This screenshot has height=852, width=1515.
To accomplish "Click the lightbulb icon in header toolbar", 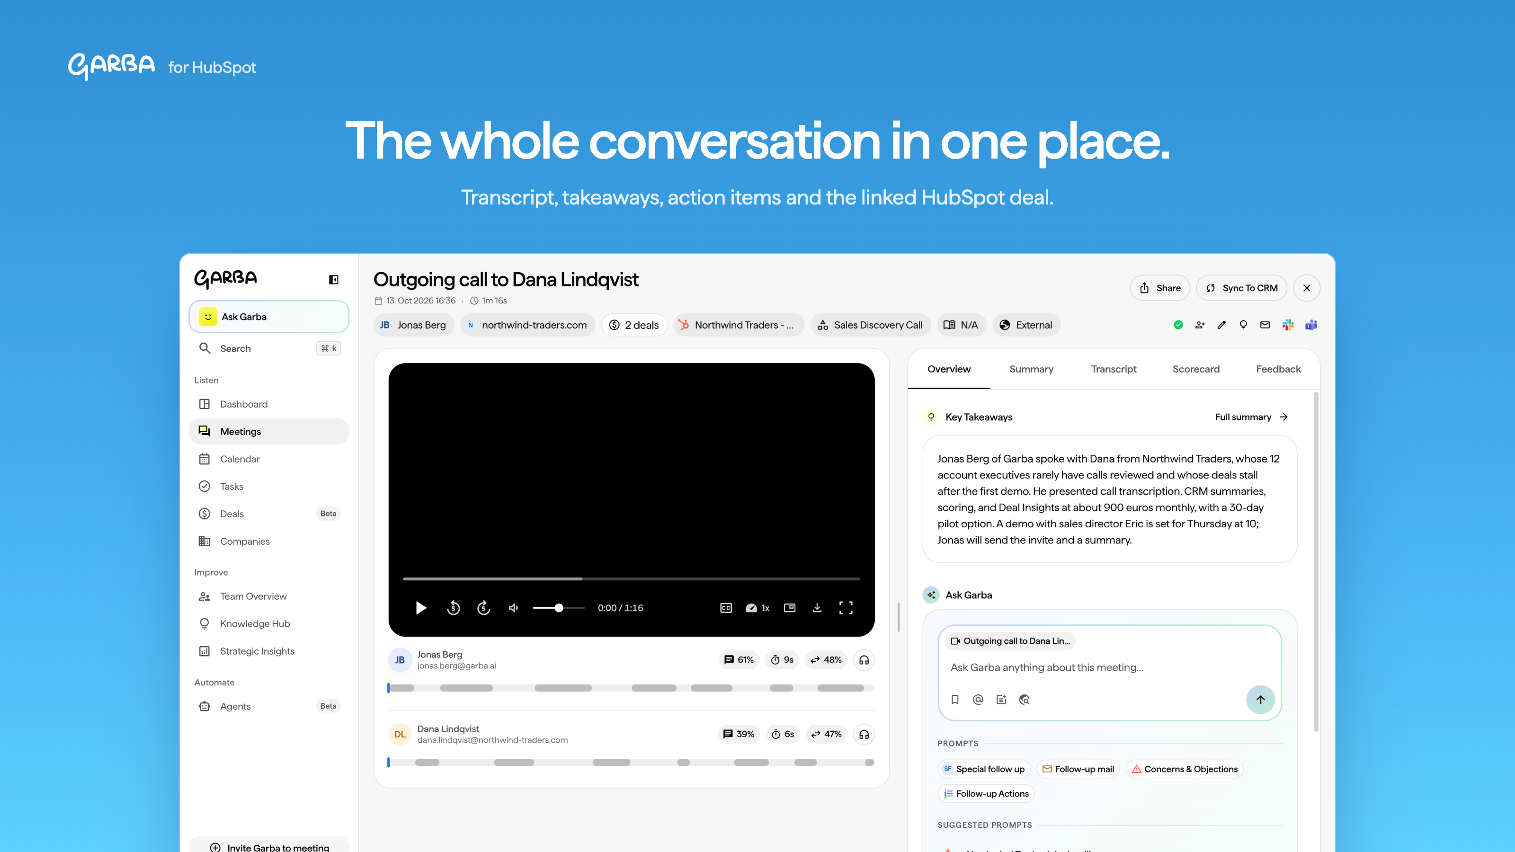I will coord(1243,325).
